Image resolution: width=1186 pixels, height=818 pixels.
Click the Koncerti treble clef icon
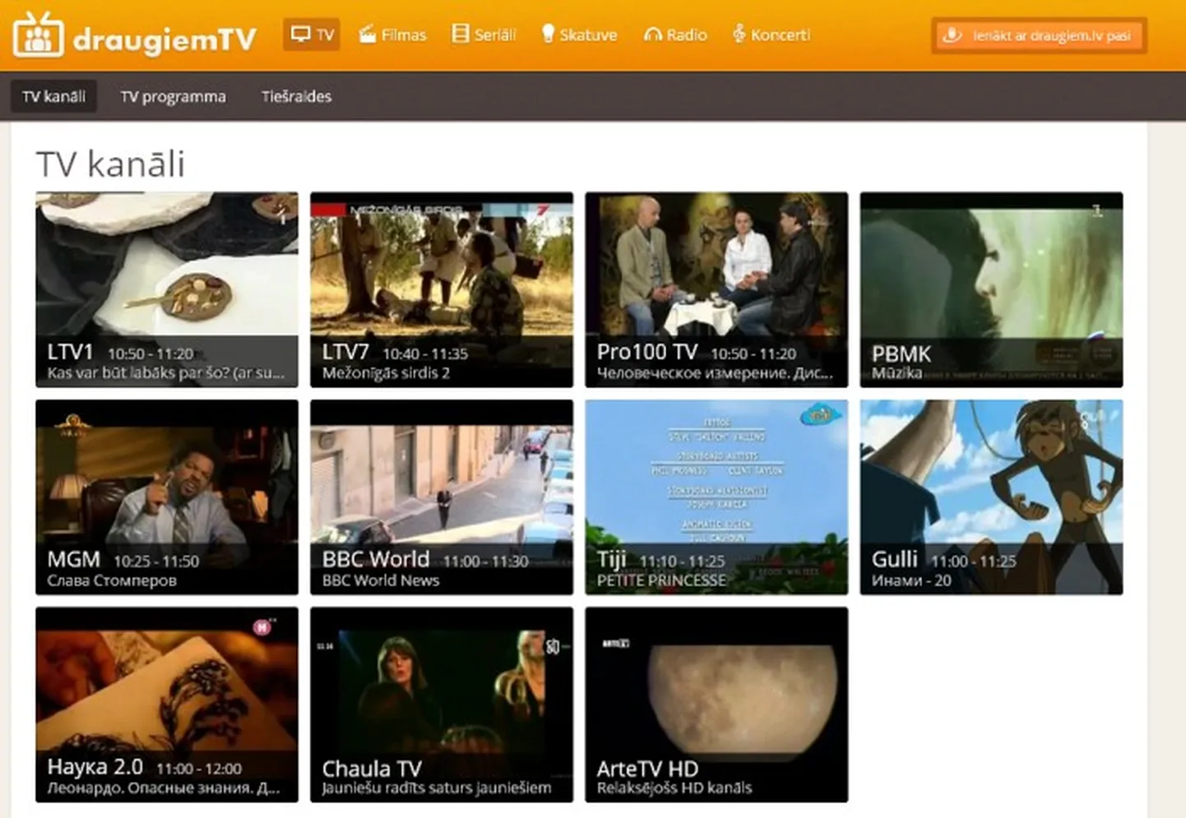(739, 34)
